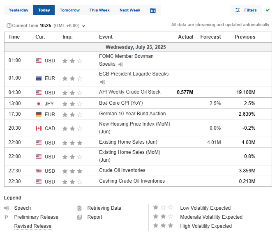Click the Previous column header

point(245,37)
